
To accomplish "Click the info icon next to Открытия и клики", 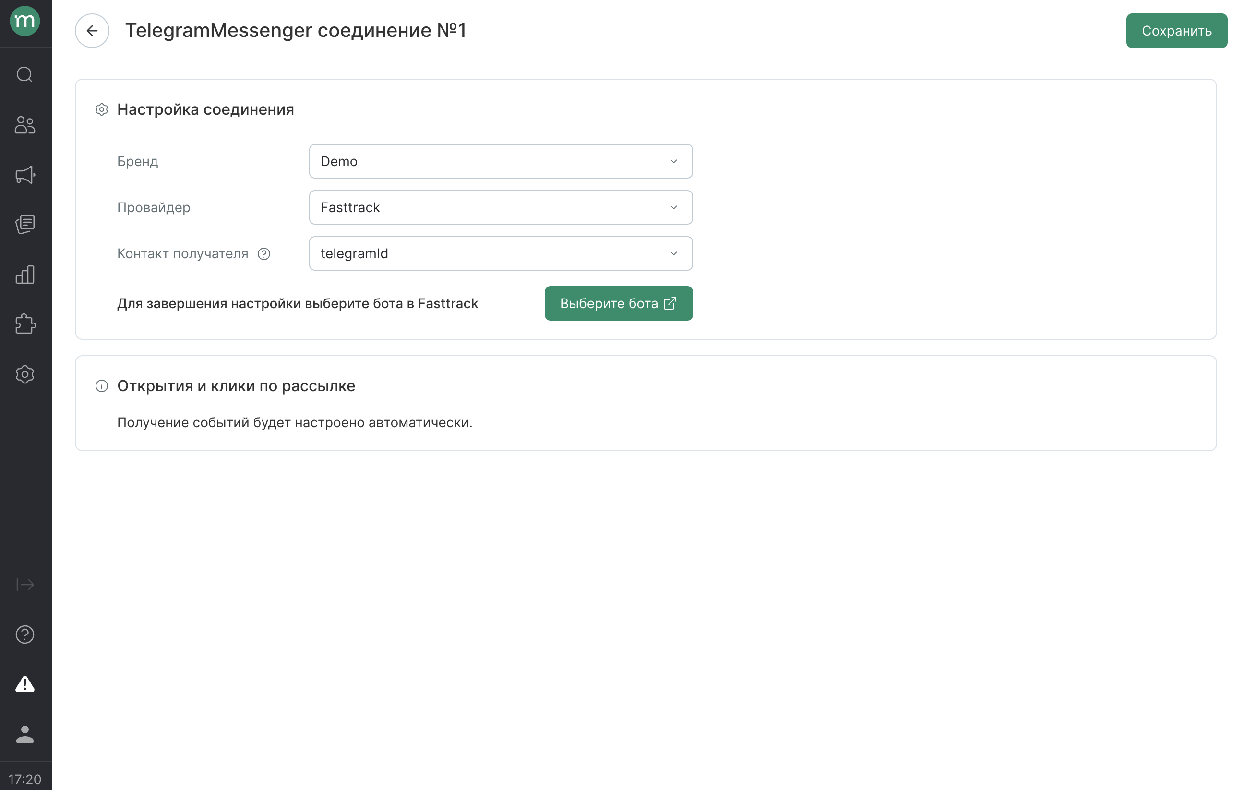I will [102, 386].
